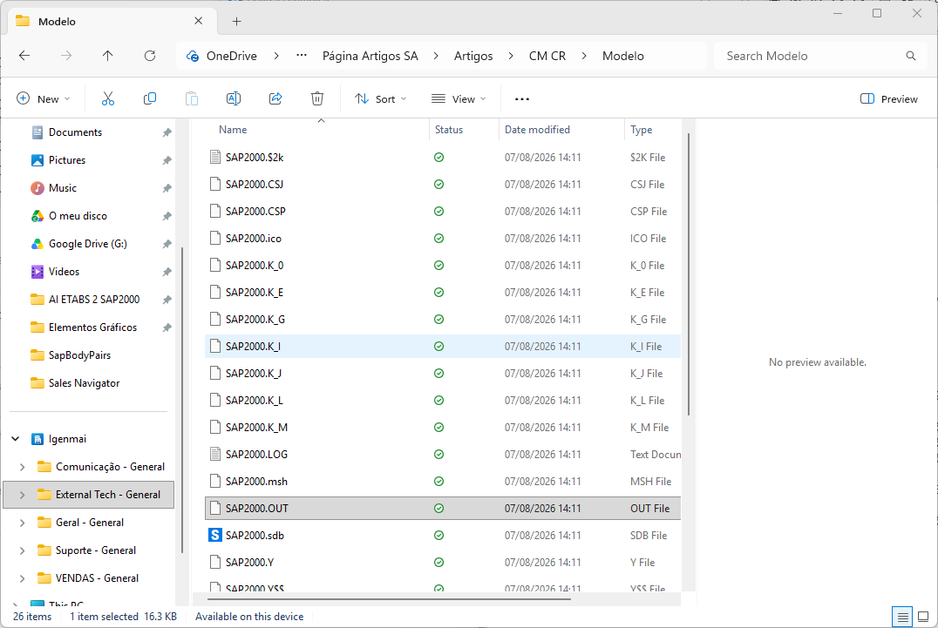Image resolution: width=938 pixels, height=628 pixels.
Task: Navigate to Página Artigos SA breadcrumb
Action: tap(370, 56)
